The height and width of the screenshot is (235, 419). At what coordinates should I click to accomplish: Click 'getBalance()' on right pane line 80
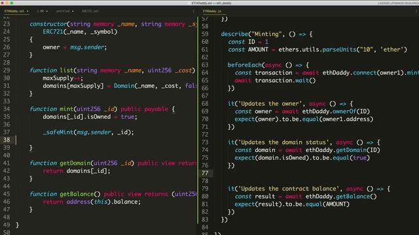click(x=356, y=196)
